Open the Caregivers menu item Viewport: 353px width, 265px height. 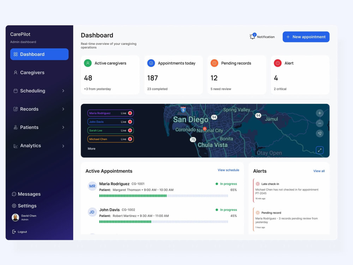pos(40,72)
